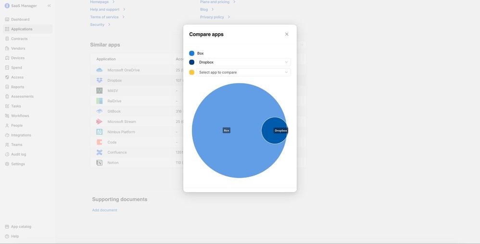Click the Notion app icon
This screenshot has width=480, height=244.
click(99, 163)
